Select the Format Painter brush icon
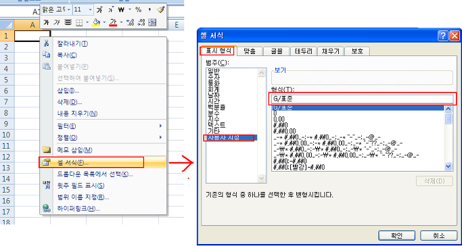462x246 pixels. [x=160, y=9]
